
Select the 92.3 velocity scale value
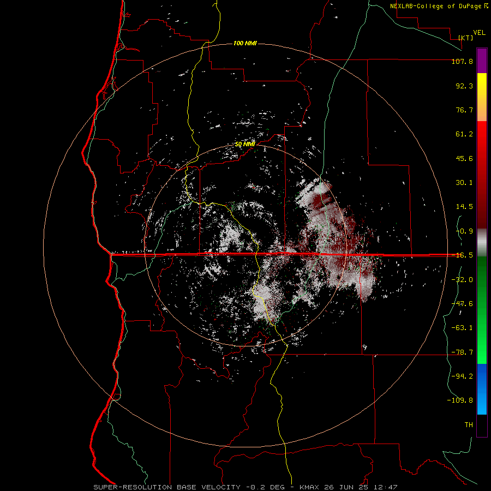pos(464,86)
